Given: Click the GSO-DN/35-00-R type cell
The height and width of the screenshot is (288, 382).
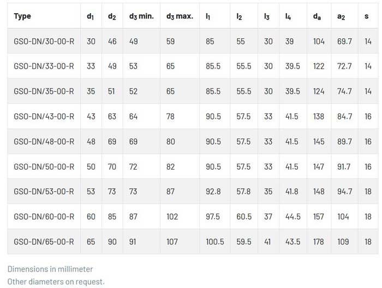Looking at the screenshot, I should coord(44,91).
